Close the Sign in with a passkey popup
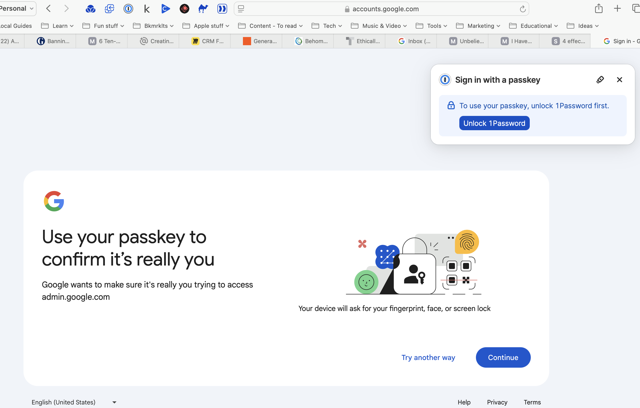640x408 pixels. pos(619,79)
